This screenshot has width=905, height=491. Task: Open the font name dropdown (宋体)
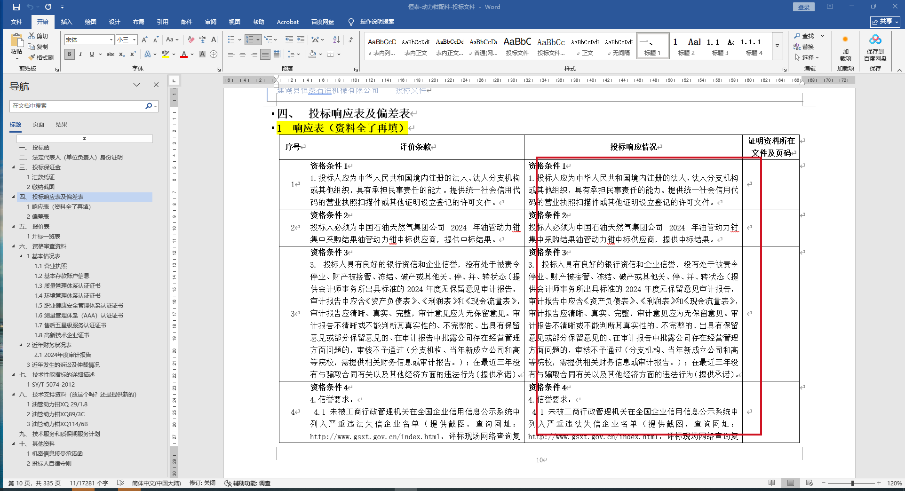(111, 40)
